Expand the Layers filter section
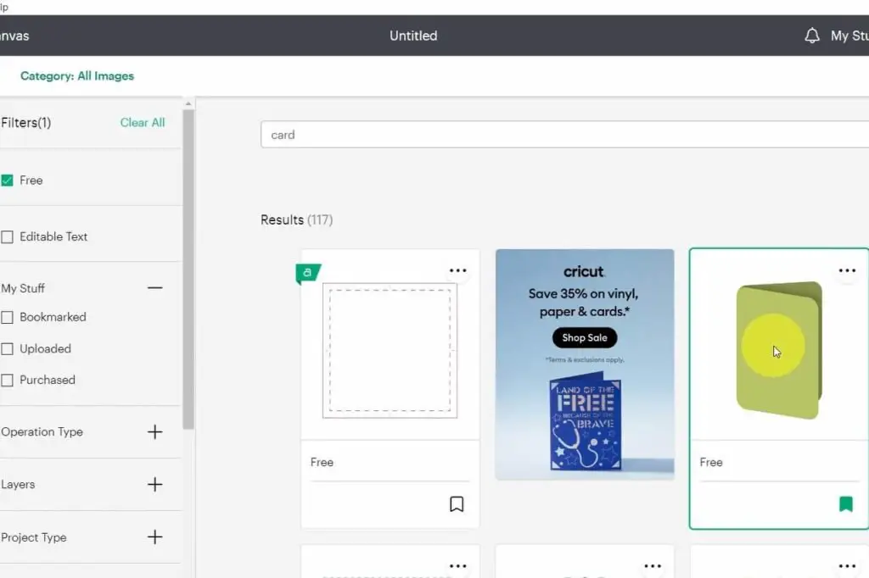 coord(155,485)
